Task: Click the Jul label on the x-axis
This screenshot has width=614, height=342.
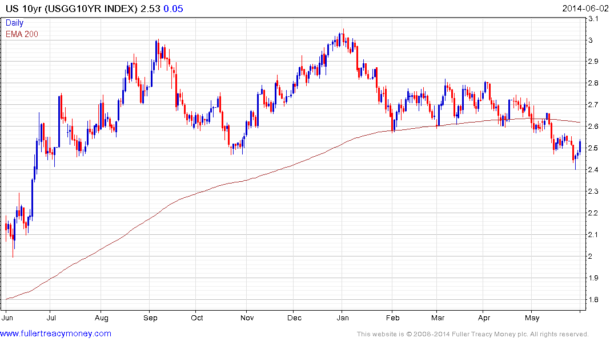Action: click(x=51, y=317)
